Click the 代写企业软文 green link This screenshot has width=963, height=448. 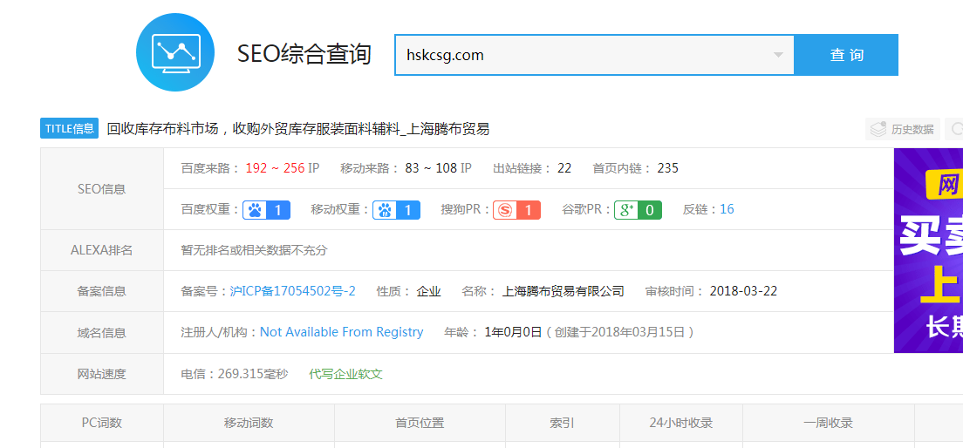tap(345, 374)
